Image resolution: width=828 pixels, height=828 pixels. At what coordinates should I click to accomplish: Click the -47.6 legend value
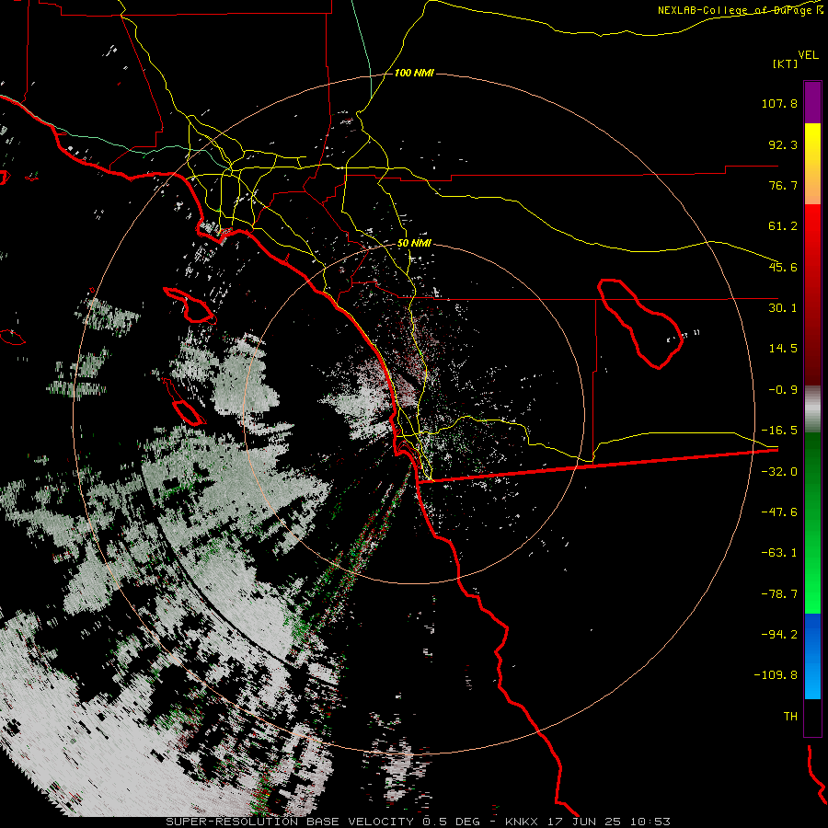pyautogui.click(x=779, y=512)
